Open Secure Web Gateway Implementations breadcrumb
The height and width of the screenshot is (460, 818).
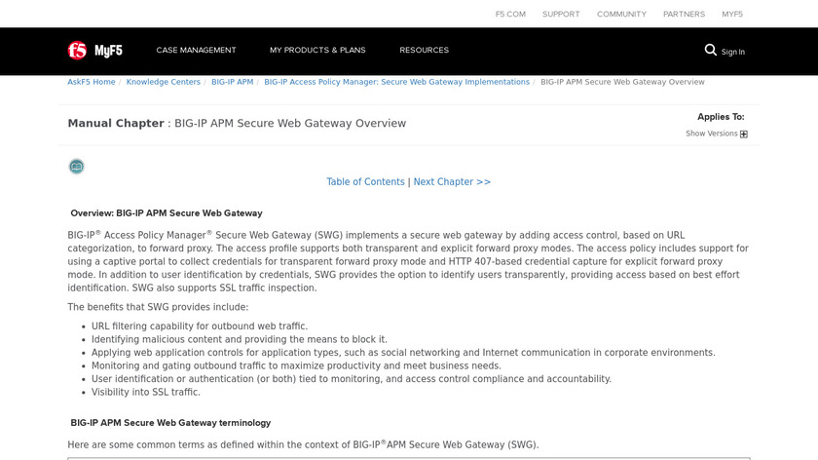pyautogui.click(x=396, y=82)
